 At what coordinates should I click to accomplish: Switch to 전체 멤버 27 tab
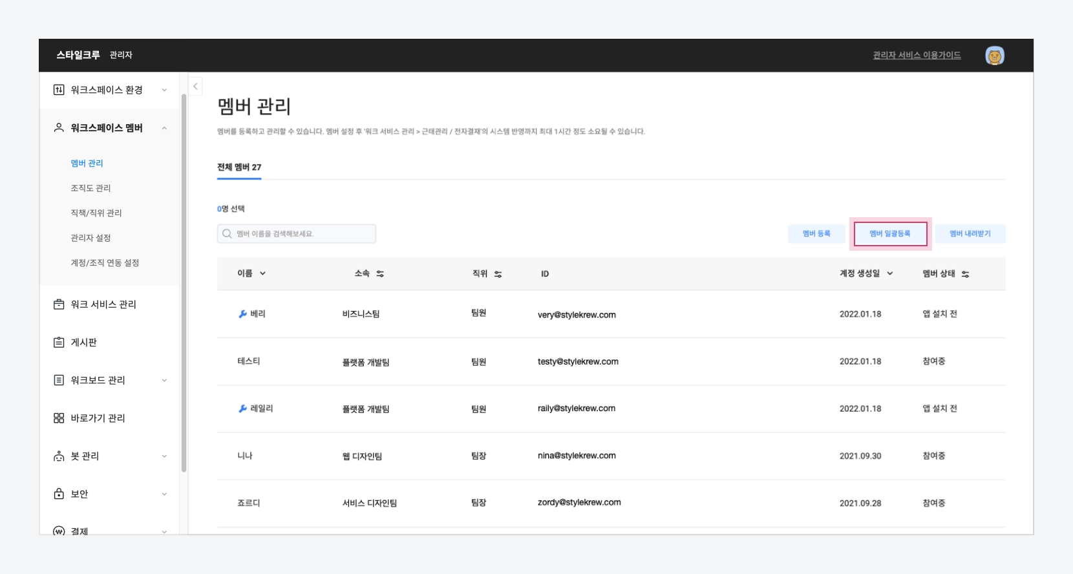click(239, 167)
